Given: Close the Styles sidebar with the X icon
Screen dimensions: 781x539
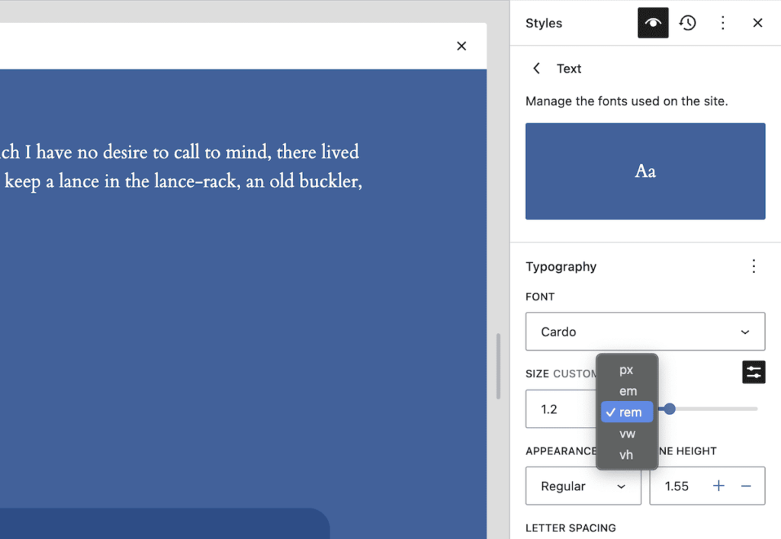Looking at the screenshot, I should coord(757,23).
